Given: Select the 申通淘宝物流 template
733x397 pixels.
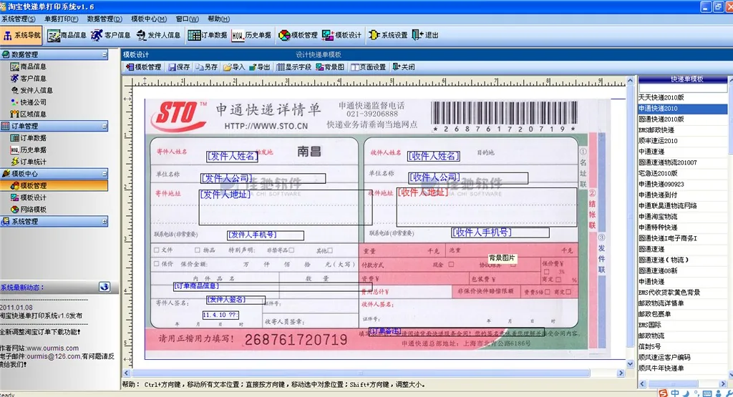Looking at the screenshot, I should (682, 217).
